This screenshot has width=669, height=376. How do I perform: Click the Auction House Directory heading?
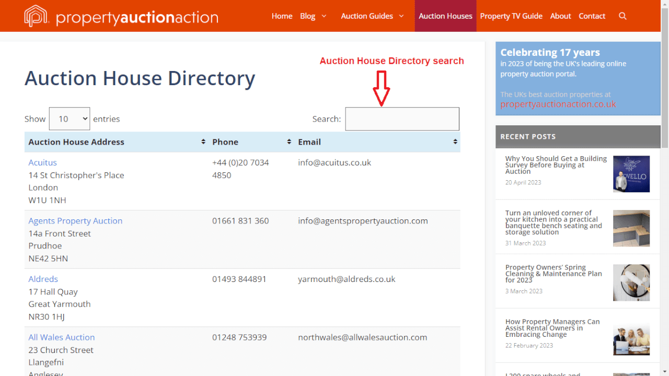140,78
